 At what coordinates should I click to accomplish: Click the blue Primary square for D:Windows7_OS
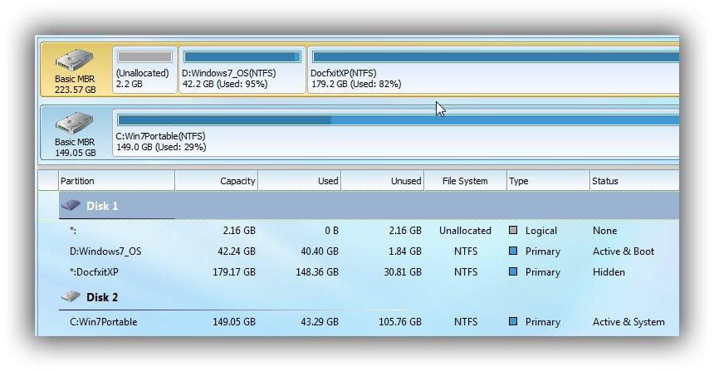pyautogui.click(x=513, y=251)
